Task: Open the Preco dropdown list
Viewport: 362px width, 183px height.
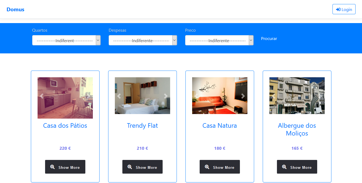Action: [219, 40]
